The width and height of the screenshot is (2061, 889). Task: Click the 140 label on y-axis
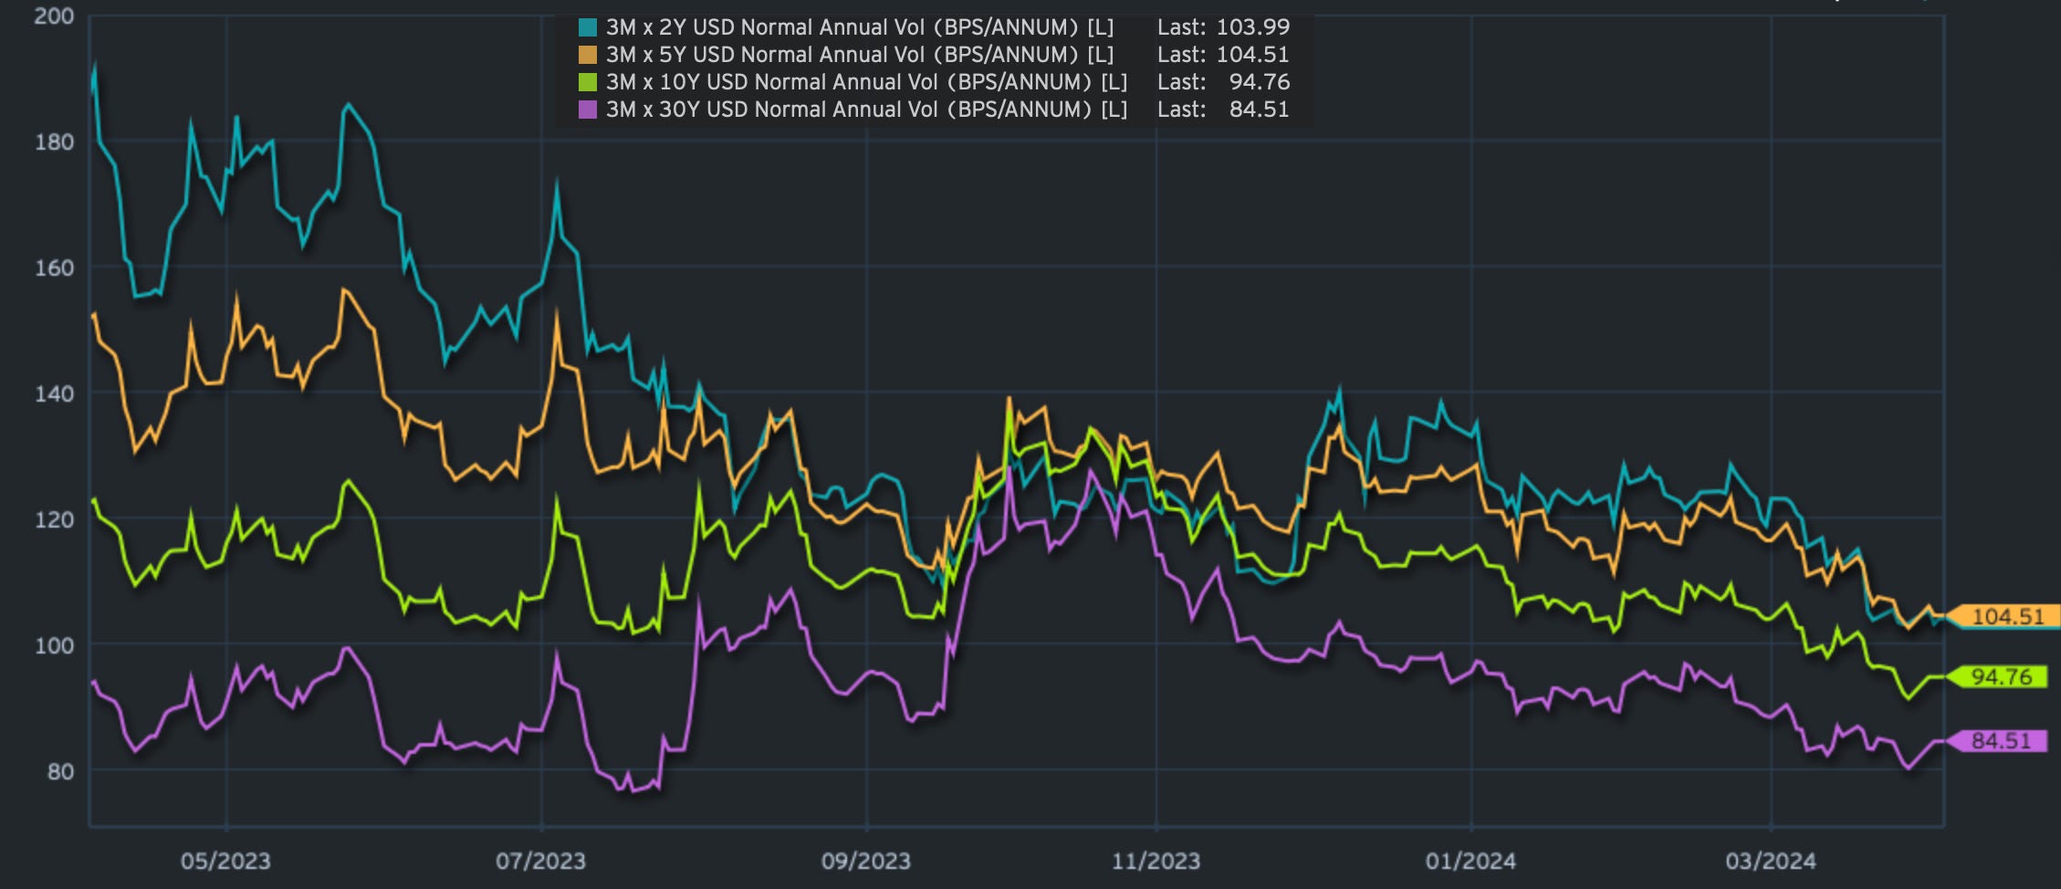coord(54,393)
